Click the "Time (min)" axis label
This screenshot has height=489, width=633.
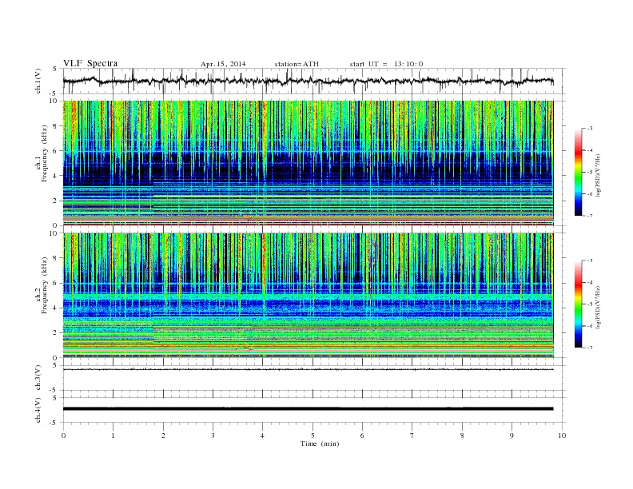[x=320, y=443]
